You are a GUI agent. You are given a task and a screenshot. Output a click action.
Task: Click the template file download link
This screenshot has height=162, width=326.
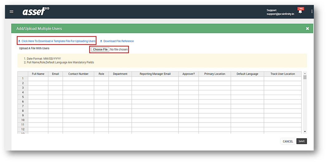pyautogui.click(x=57, y=41)
